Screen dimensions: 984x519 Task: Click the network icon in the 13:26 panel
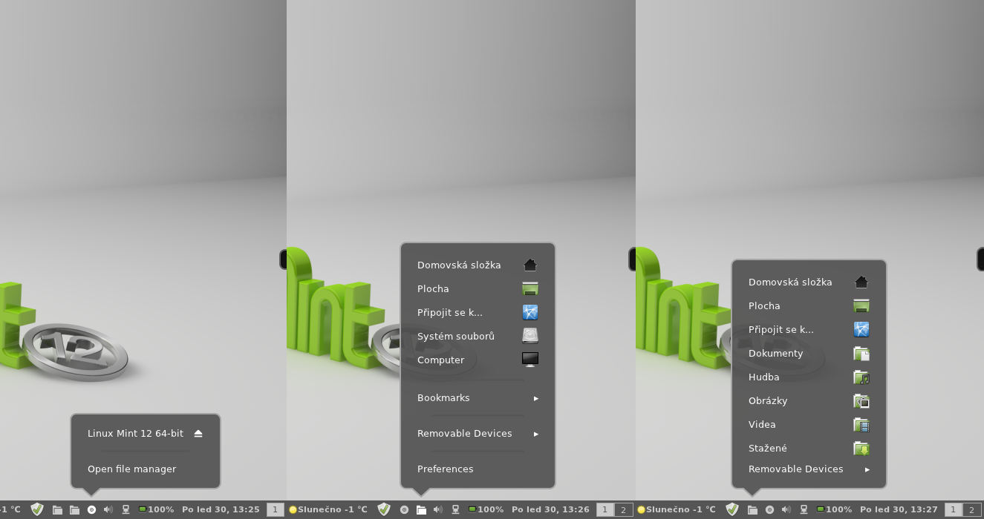click(455, 509)
